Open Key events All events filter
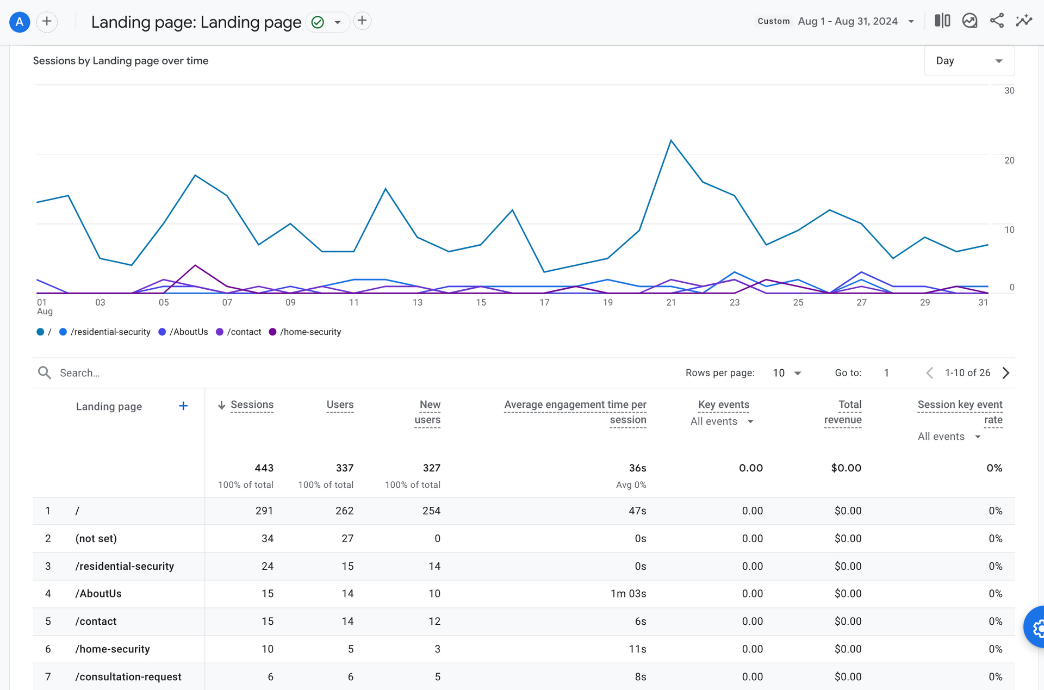 pos(722,421)
